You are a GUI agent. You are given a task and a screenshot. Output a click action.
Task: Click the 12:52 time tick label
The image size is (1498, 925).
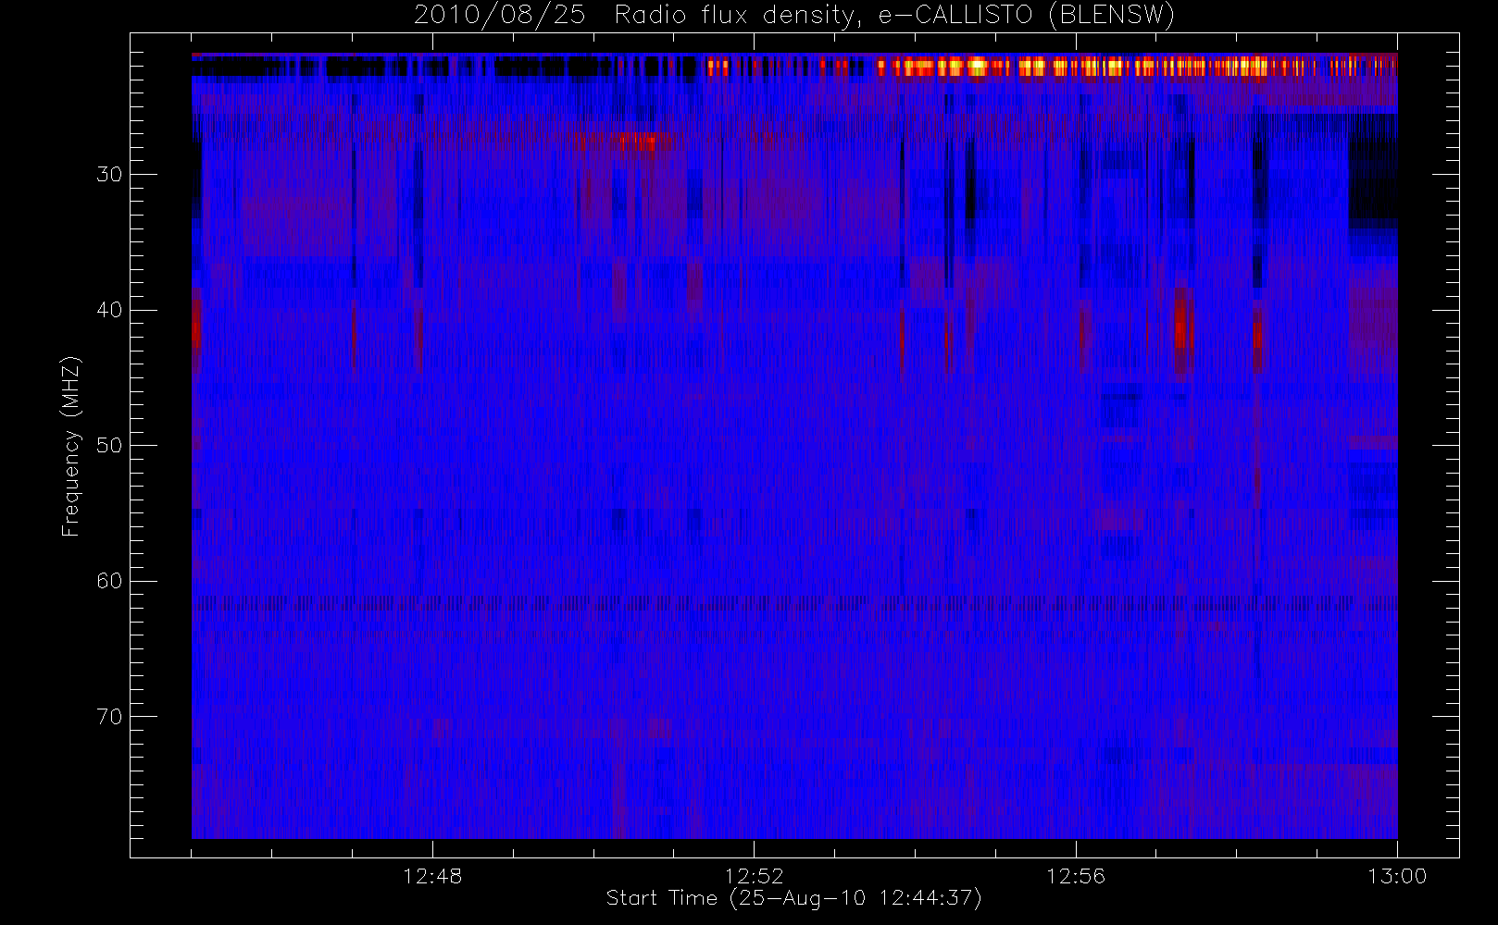(x=754, y=876)
